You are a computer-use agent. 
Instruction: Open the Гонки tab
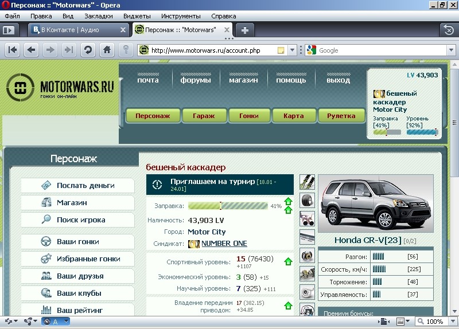[249, 116]
